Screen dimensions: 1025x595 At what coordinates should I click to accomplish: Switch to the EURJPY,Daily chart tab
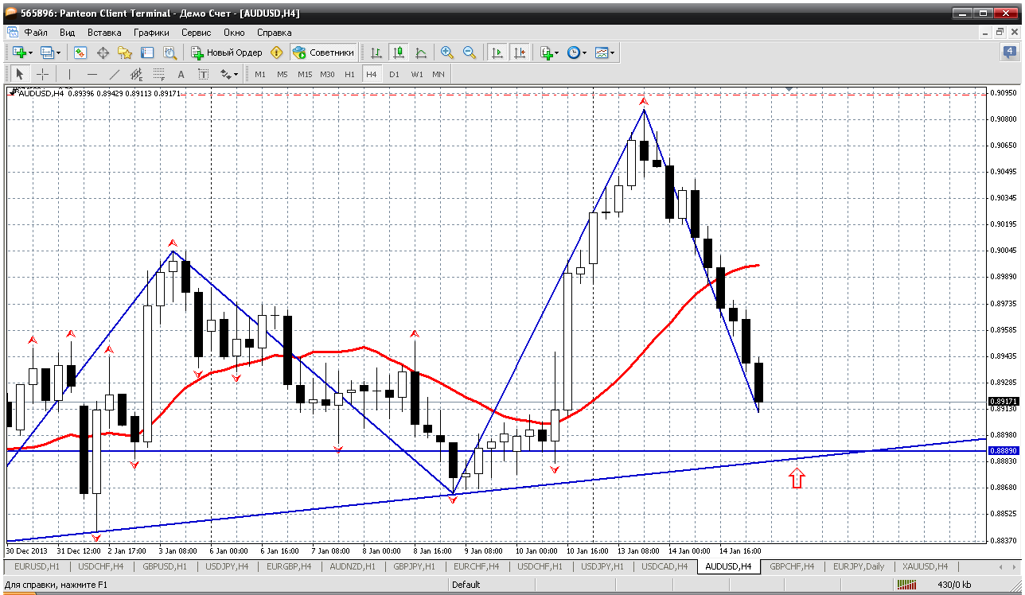click(859, 566)
